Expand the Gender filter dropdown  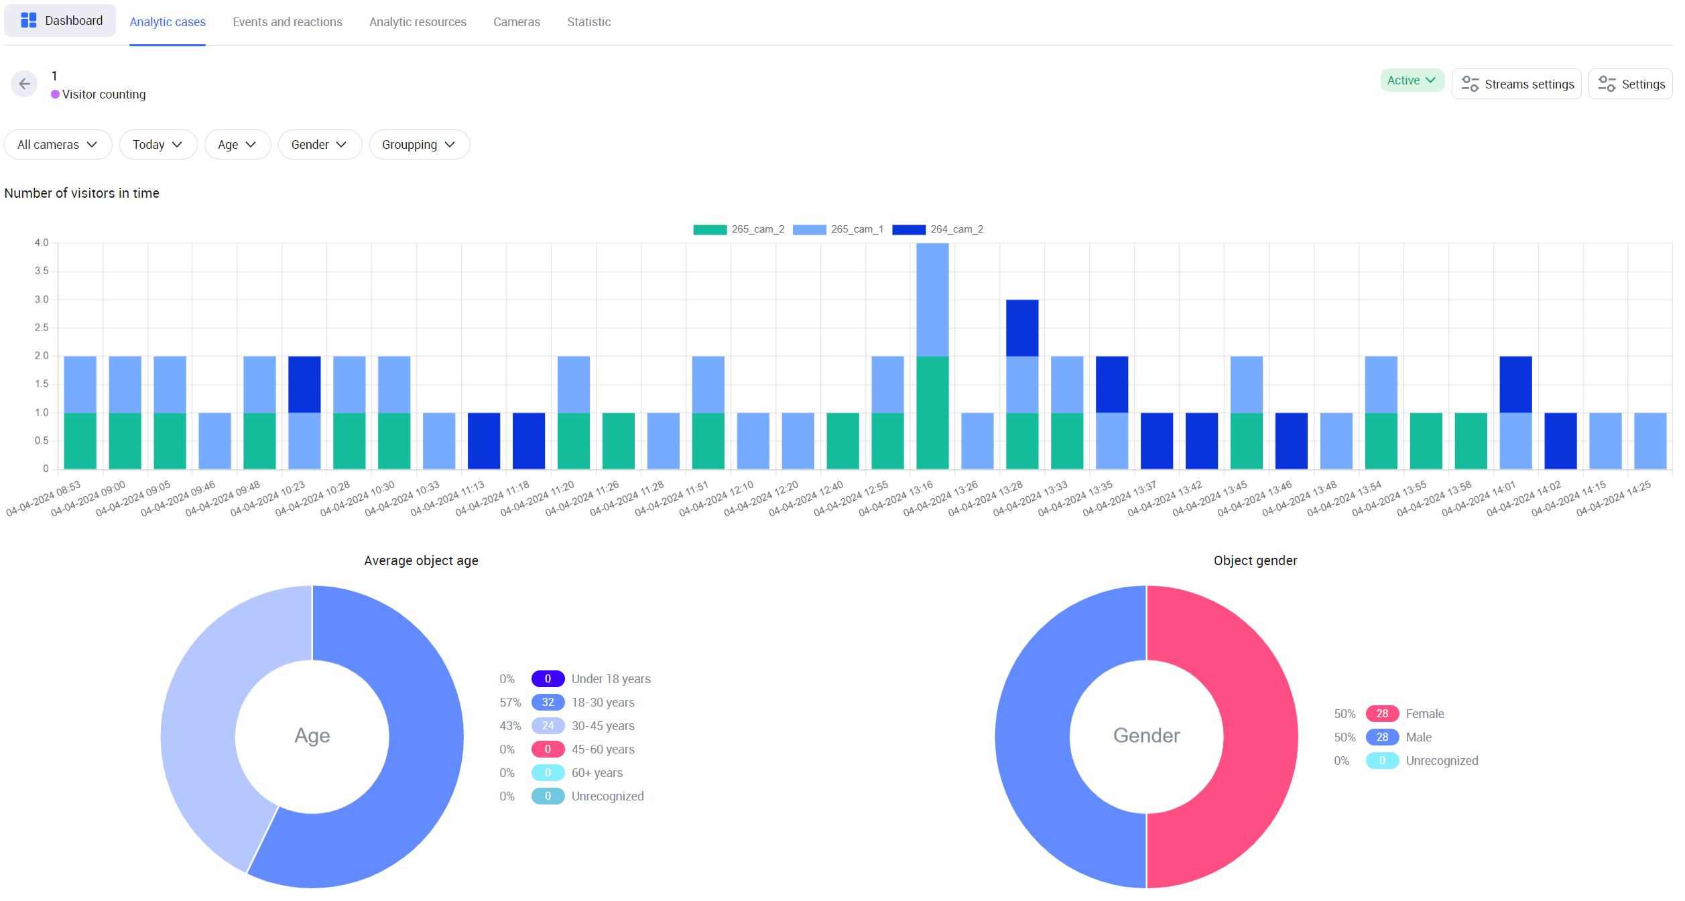pos(320,145)
